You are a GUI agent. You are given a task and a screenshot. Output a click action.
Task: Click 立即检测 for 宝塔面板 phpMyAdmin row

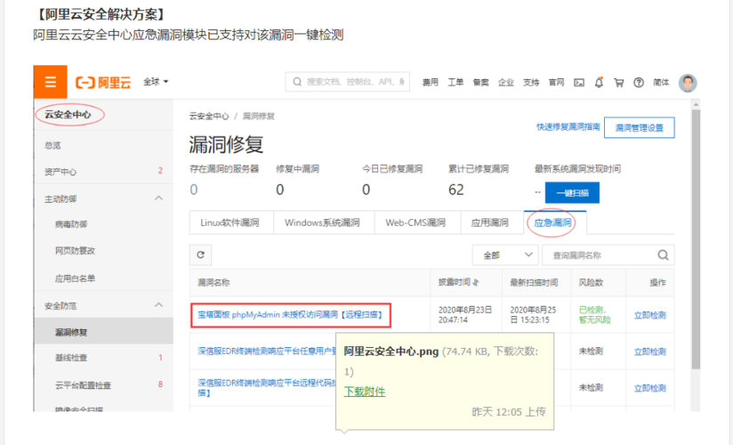point(649,315)
